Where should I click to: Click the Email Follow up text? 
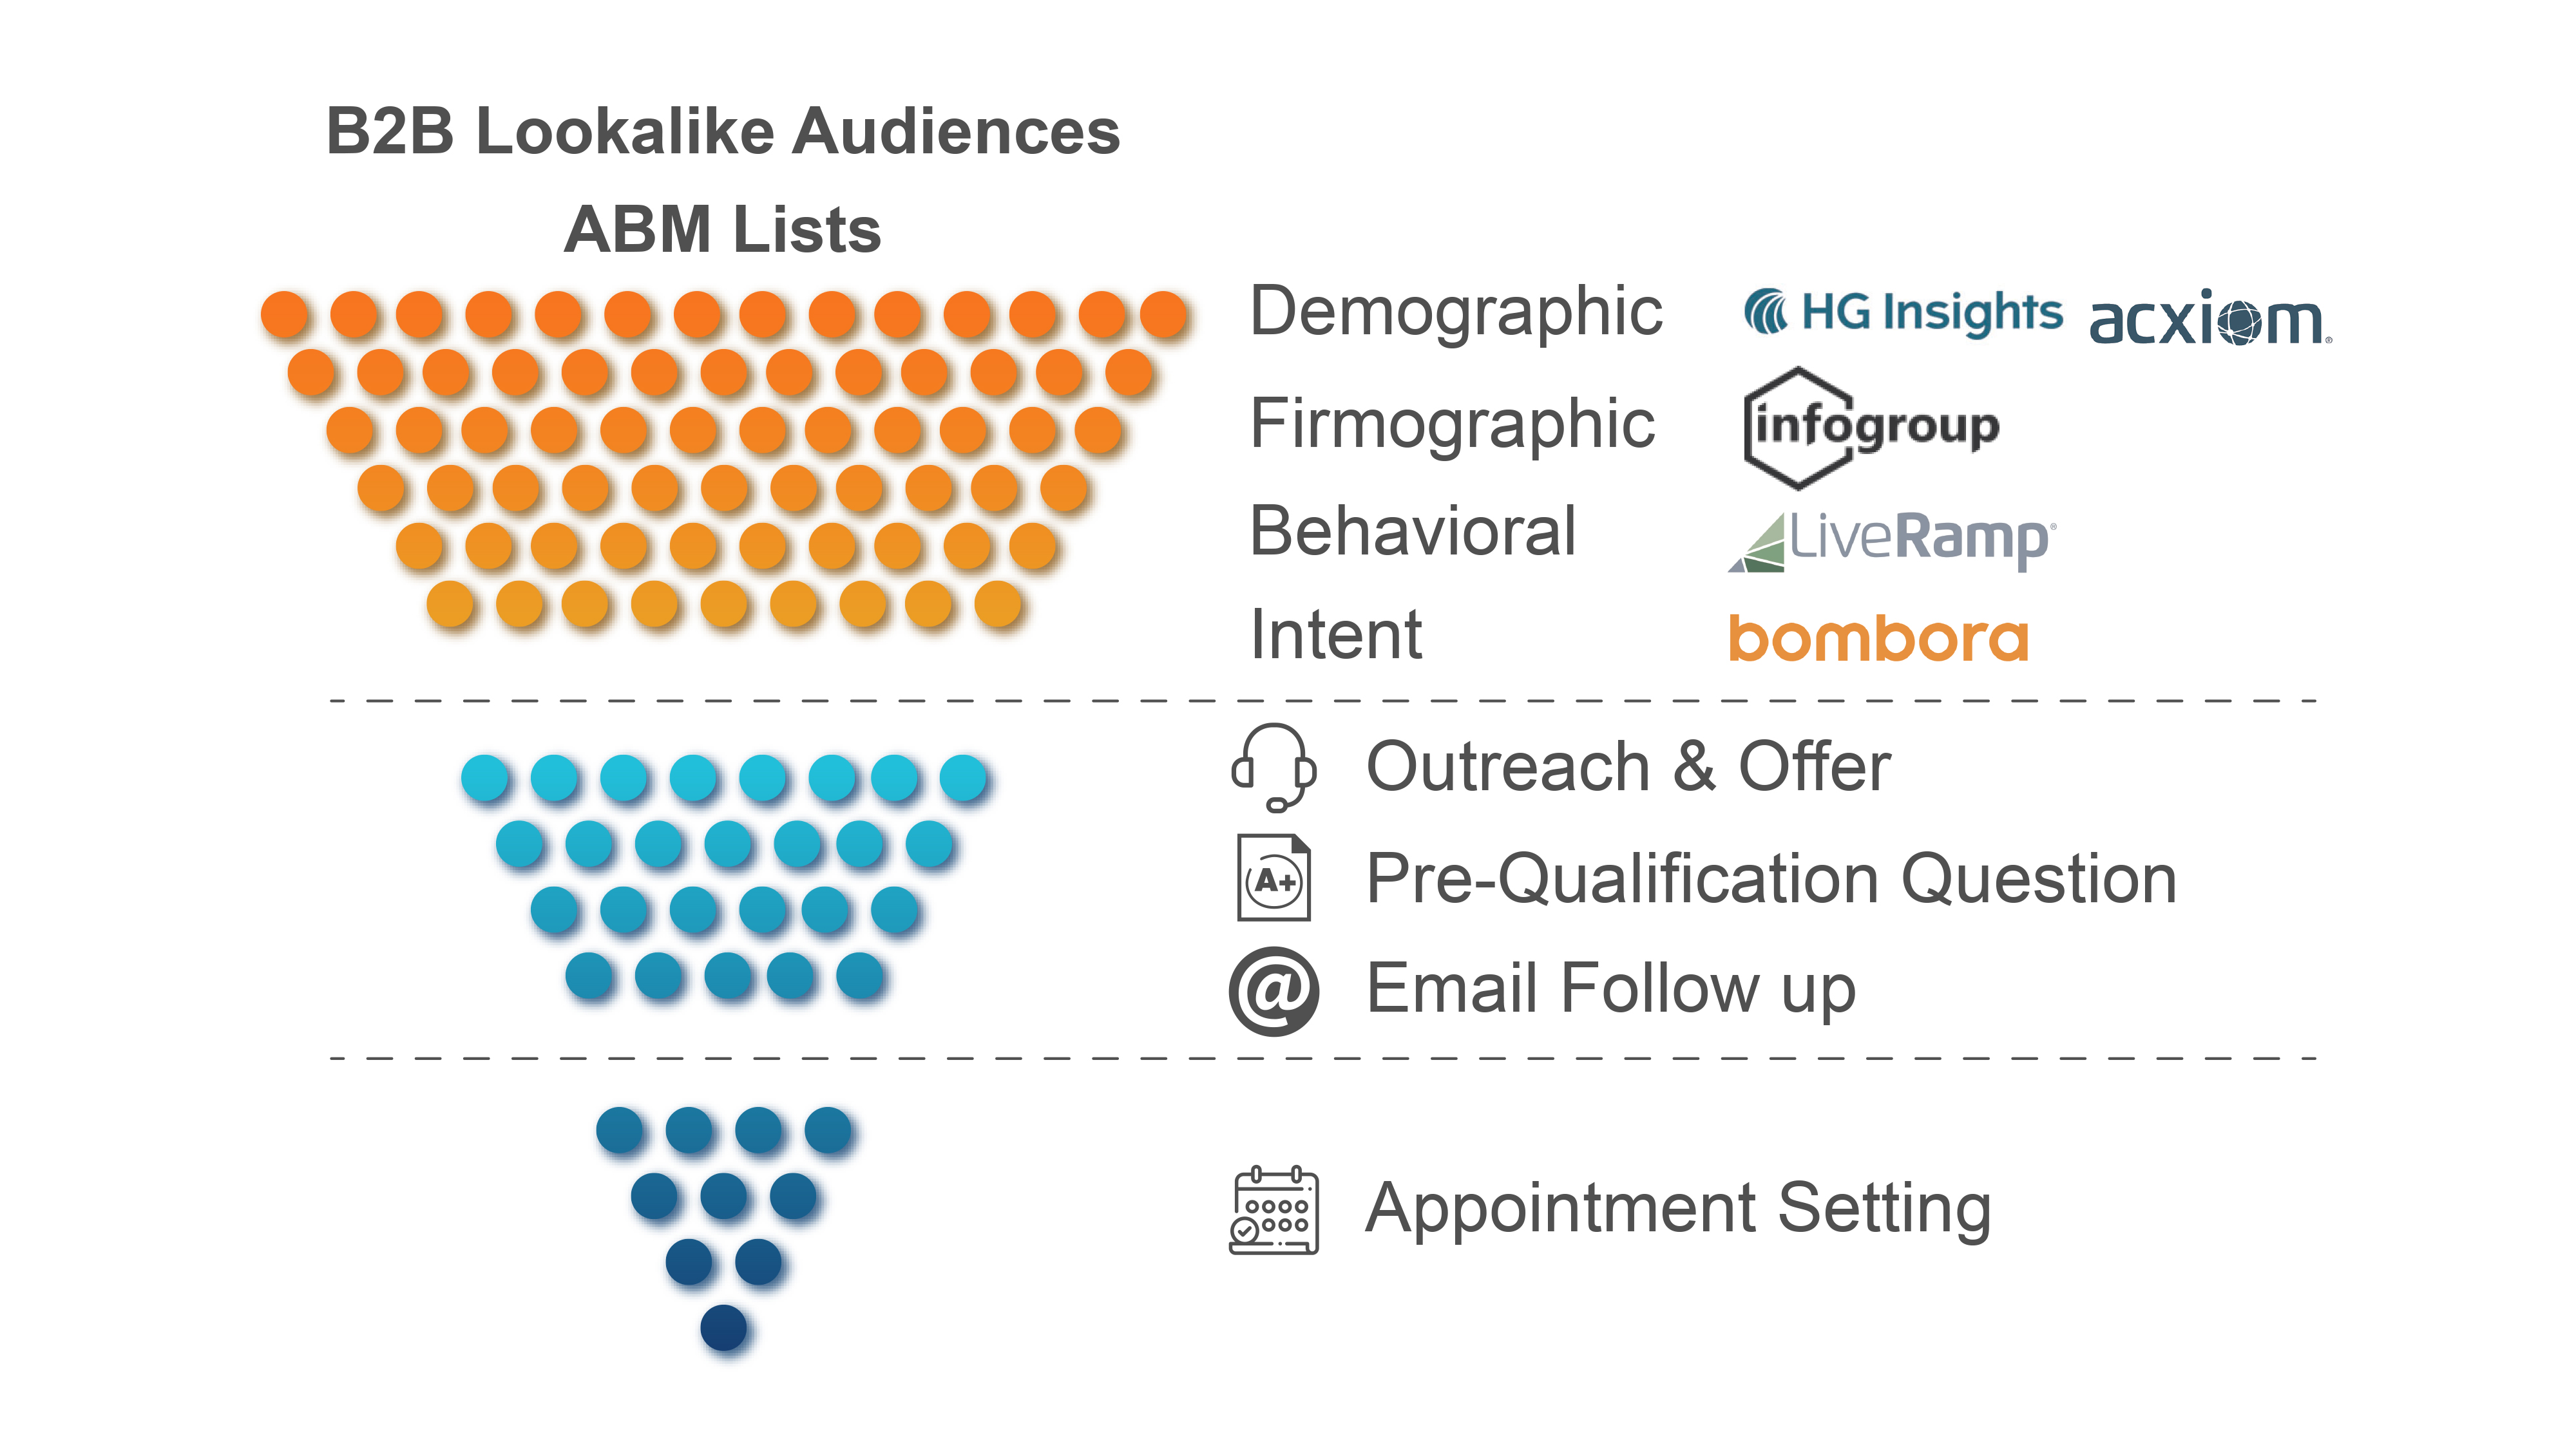[1611, 989]
